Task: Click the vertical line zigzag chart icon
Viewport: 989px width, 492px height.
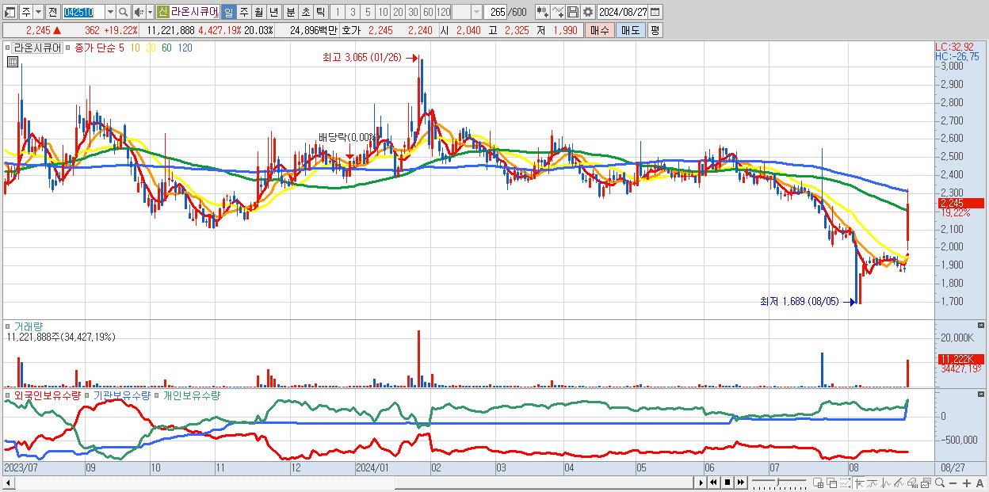Action: 886,483
